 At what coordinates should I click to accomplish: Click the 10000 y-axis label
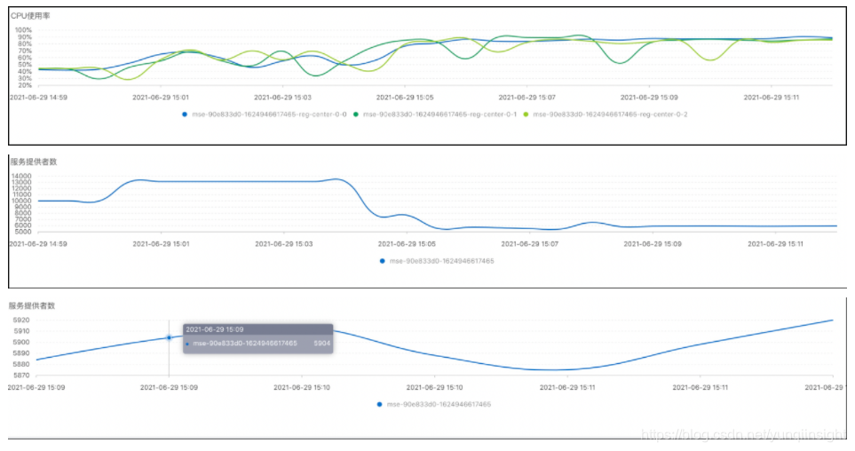(21, 201)
